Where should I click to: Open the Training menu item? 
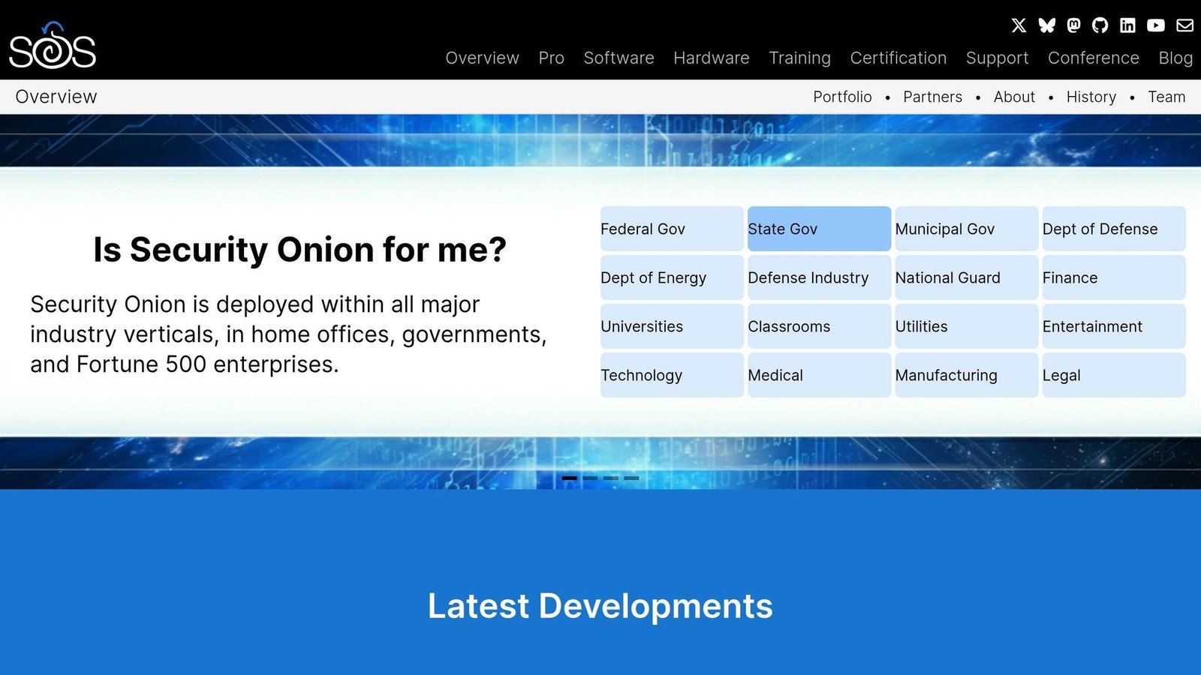(x=799, y=58)
